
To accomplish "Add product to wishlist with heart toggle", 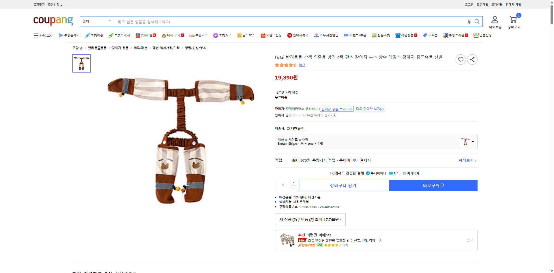I will (461, 60).
